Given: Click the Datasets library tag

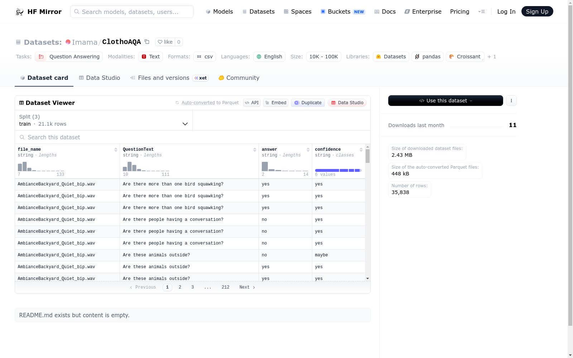Looking at the screenshot, I should coord(391,57).
